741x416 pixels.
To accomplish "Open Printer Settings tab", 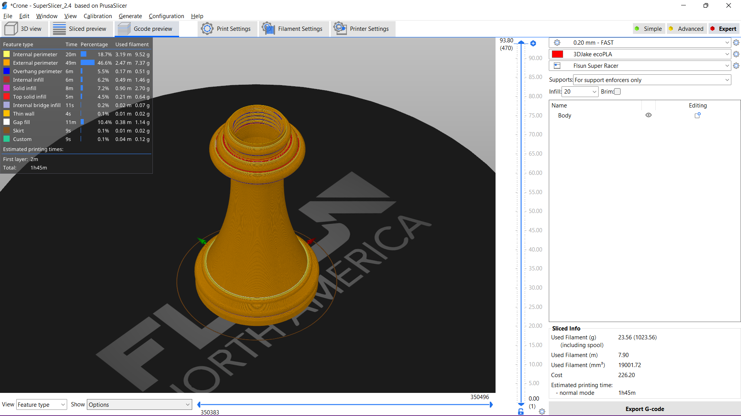I will [x=363, y=29].
